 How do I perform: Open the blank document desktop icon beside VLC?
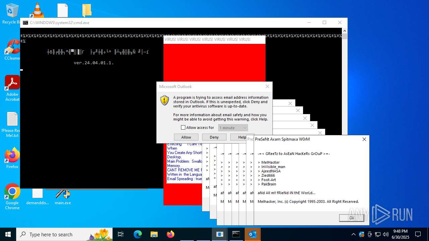click(x=63, y=10)
